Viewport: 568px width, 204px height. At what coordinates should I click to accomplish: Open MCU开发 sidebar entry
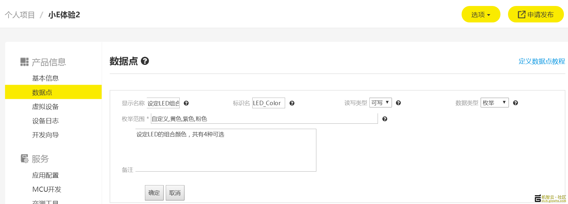coord(47,189)
